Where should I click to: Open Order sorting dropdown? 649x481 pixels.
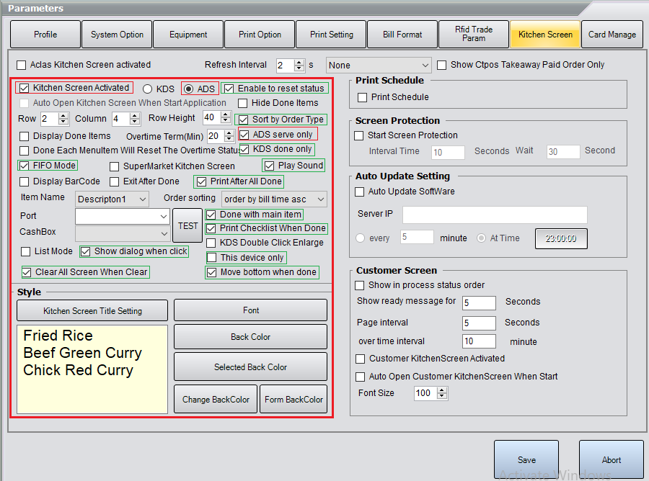pos(274,199)
